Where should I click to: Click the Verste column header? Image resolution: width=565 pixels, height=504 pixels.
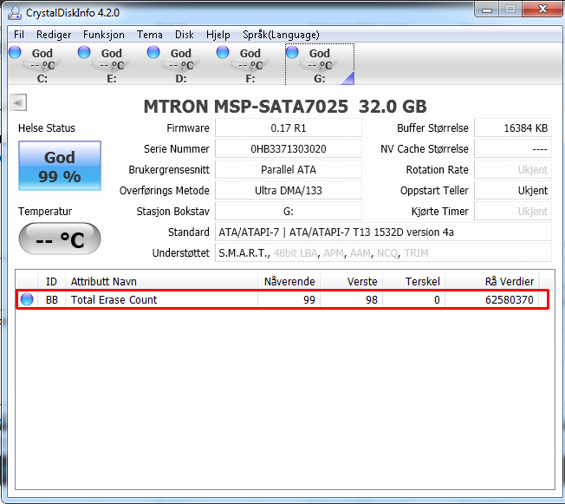[351, 281]
